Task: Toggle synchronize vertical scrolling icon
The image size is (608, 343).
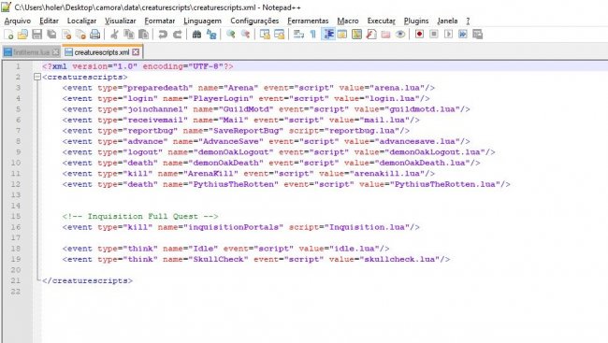Action: tap(265, 35)
